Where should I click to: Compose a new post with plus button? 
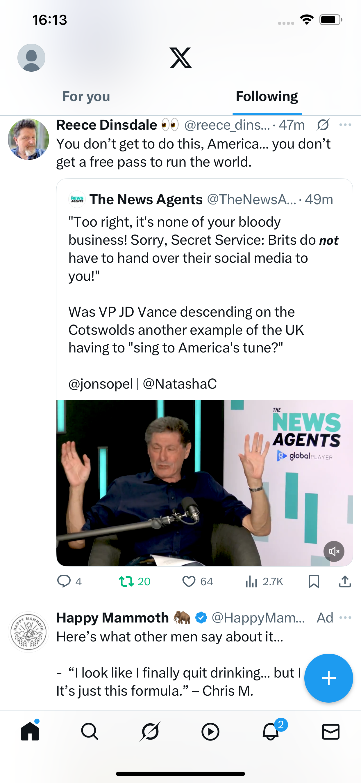tap(328, 678)
